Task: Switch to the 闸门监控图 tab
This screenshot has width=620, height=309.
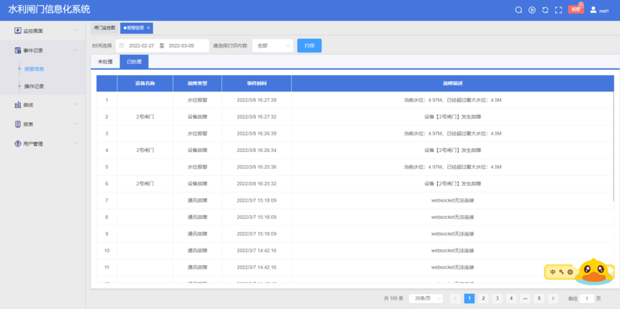Action: click(x=105, y=27)
